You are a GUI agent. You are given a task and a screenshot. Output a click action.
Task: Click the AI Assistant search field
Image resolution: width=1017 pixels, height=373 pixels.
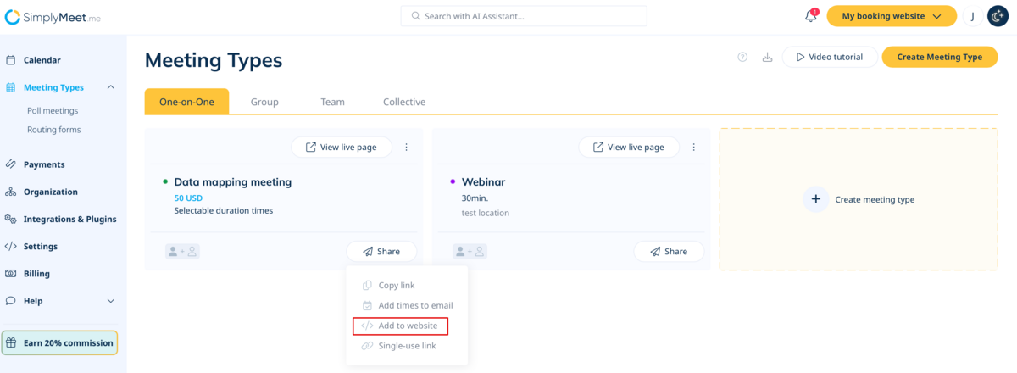coord(523,16)
